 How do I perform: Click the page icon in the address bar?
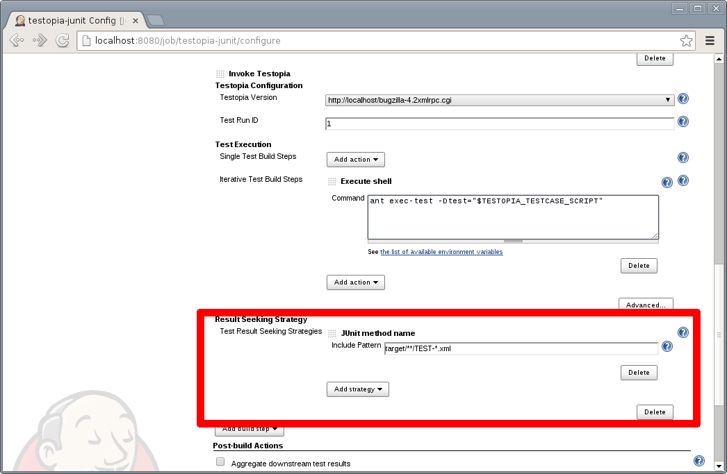click(x=86, y=41)
